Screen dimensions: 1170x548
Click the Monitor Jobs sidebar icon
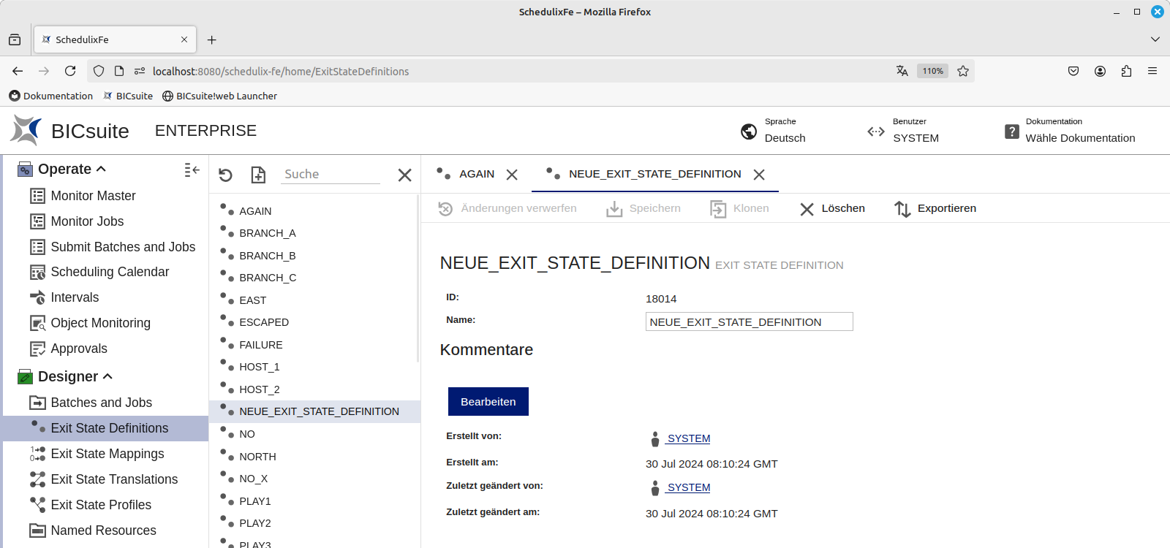pos(37,221)
